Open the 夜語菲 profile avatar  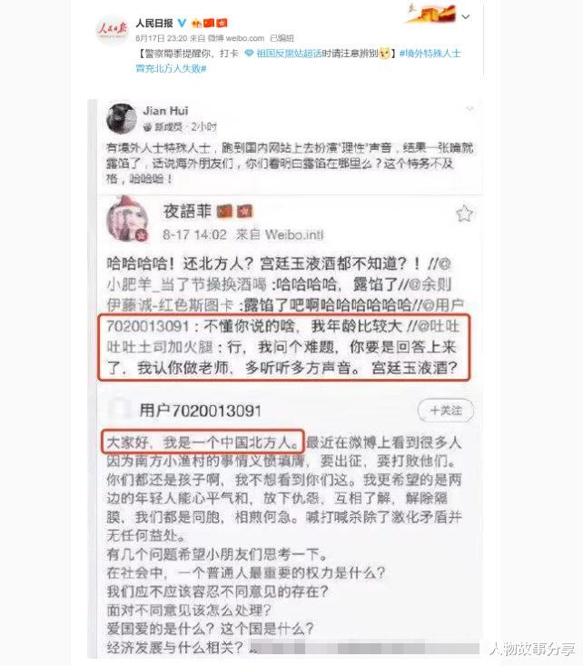point(128,220)
